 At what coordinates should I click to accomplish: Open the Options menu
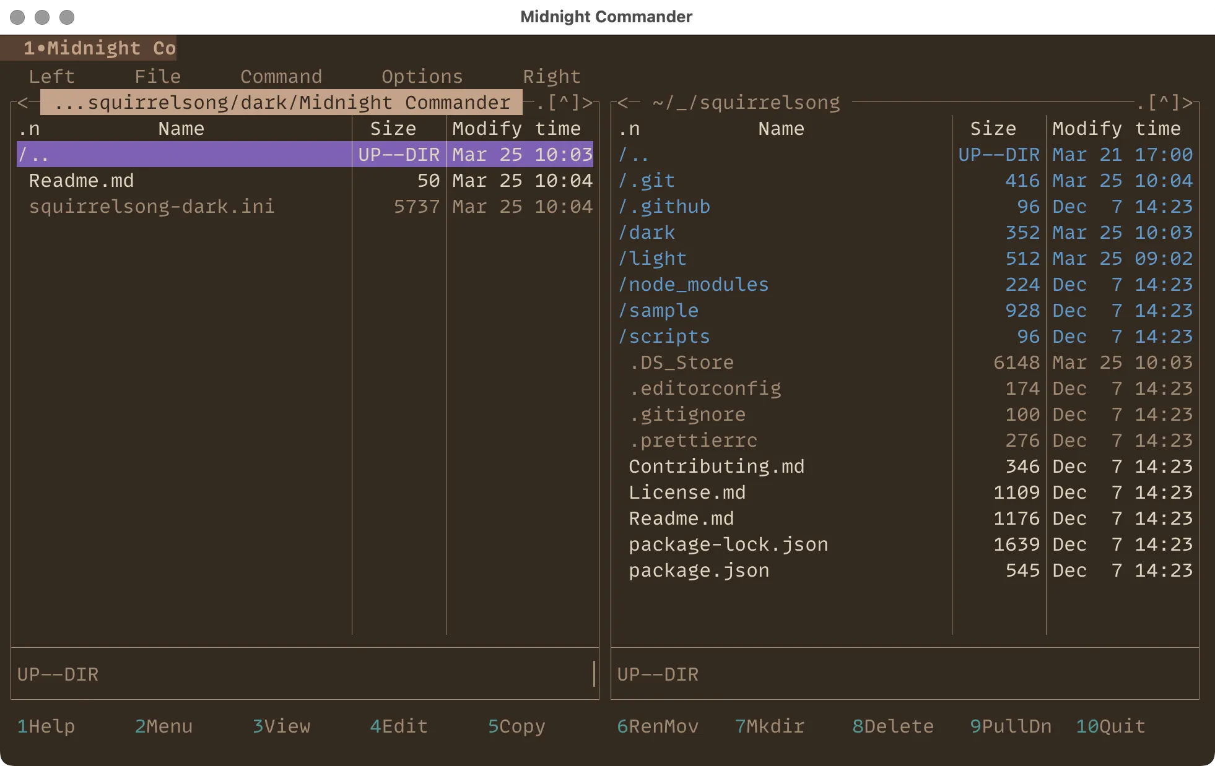(422, 76)
